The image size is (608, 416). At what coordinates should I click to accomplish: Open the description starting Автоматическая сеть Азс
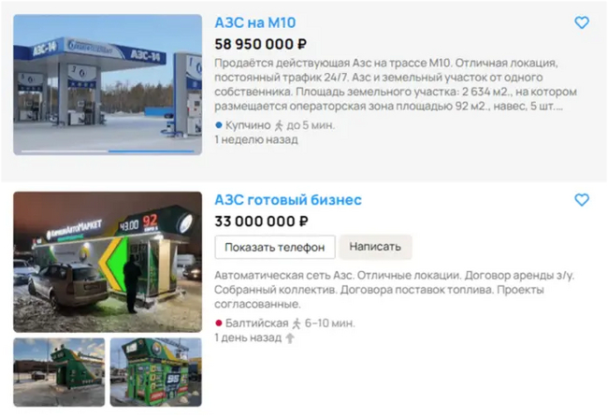click(394, 290)
